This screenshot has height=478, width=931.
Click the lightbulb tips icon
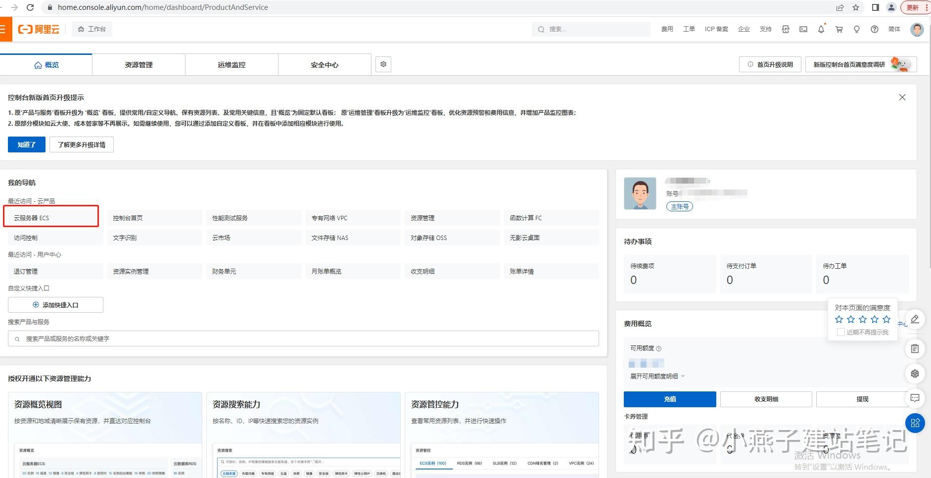point(857,29)
